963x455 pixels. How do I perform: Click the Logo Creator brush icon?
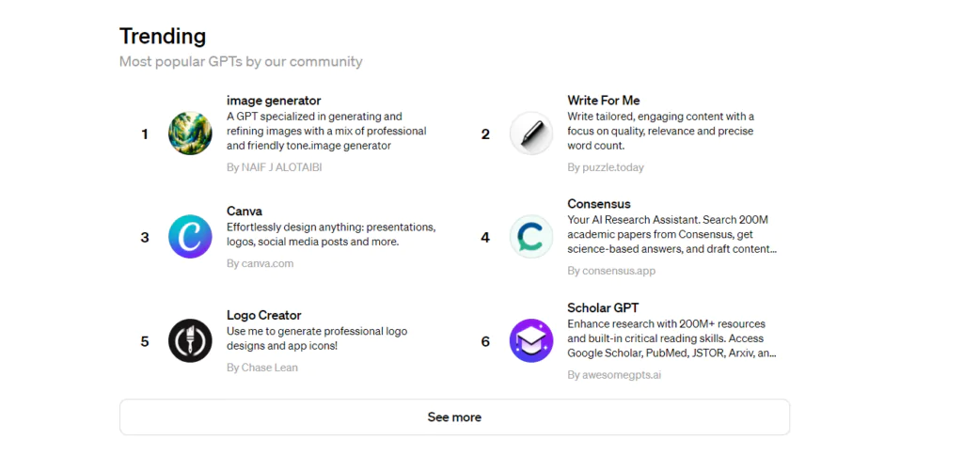(190, 341)
